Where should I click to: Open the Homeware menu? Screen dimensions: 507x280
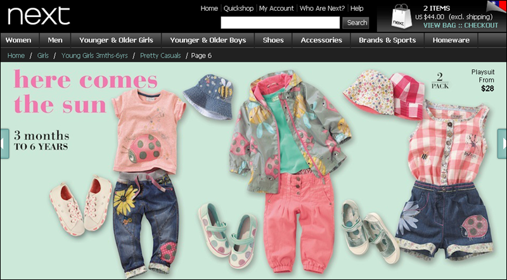(451, 40)
